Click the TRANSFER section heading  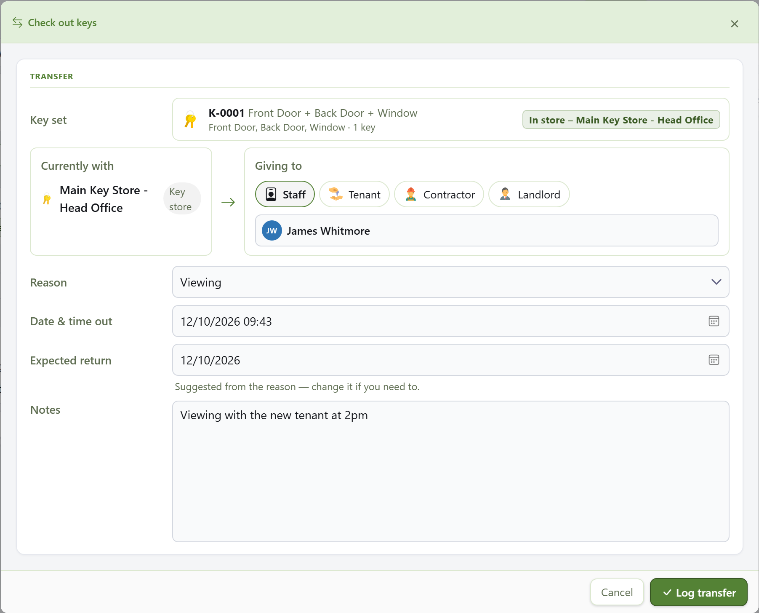click(x=52, y=76)
